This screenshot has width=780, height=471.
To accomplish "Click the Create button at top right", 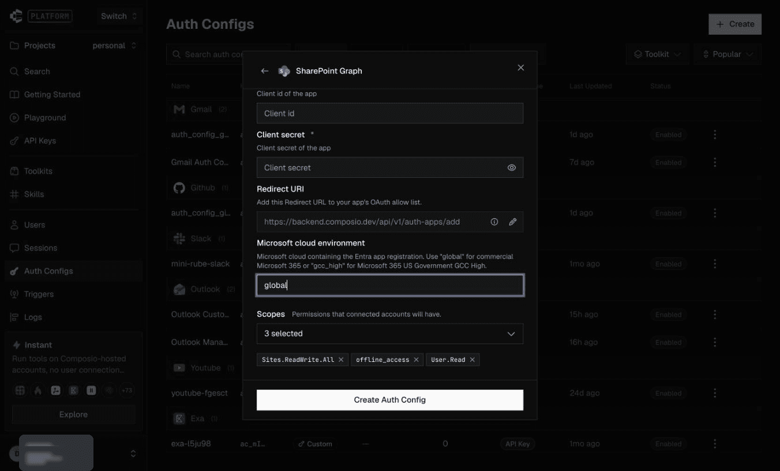I will pos(735,24).
